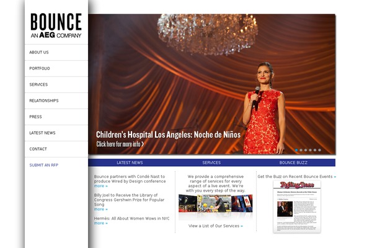Go to the Portfolio page
The width and height of the screenshot is (372, 248).
coord(40,68)
